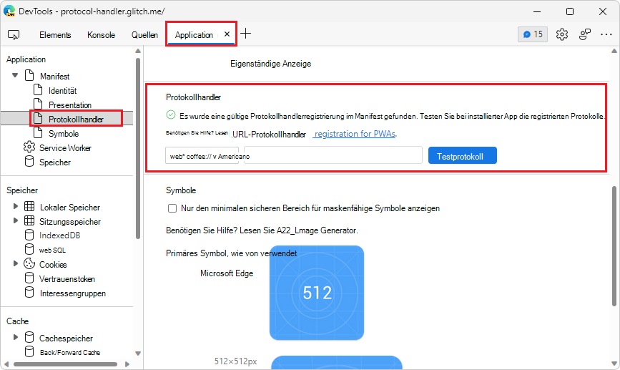Select Service Worker gear item in sidebar
This screenshot has height=370, width=620.
(x=64, y=147)
